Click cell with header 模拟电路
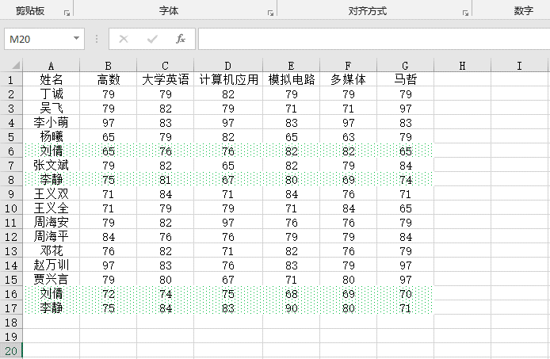Viewport: 550px width, 359px height. click(291, 80)
